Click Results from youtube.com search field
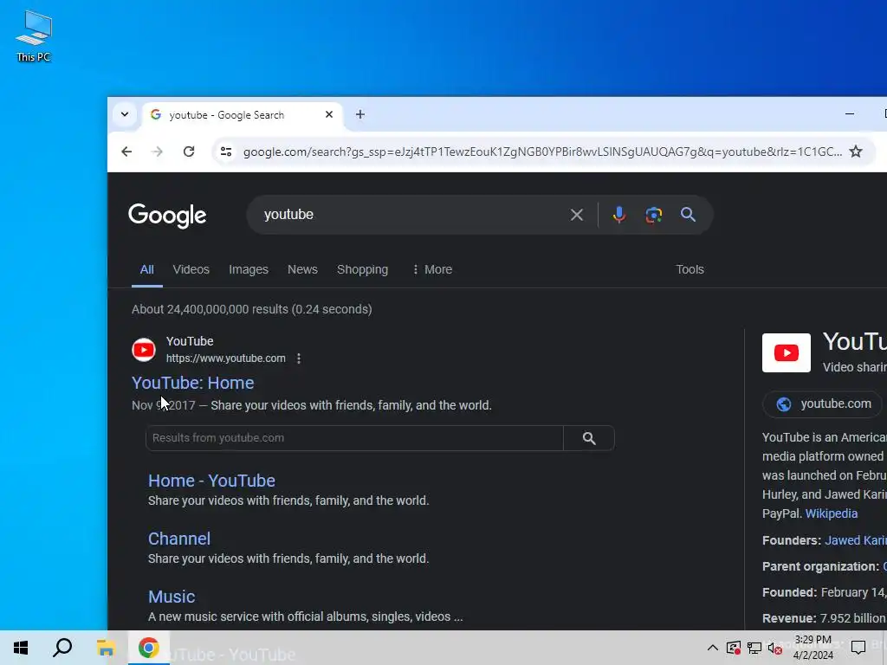 click(x=354, y=438)
